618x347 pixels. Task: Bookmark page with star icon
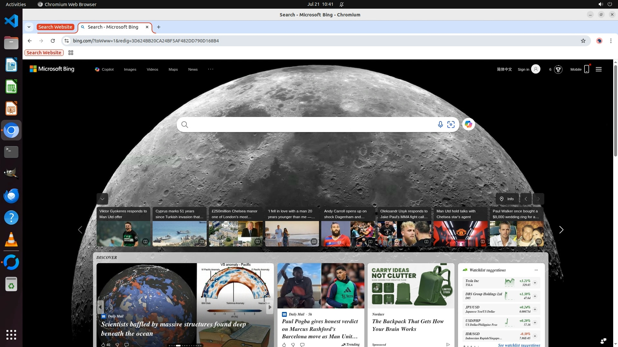coord(583,41)
